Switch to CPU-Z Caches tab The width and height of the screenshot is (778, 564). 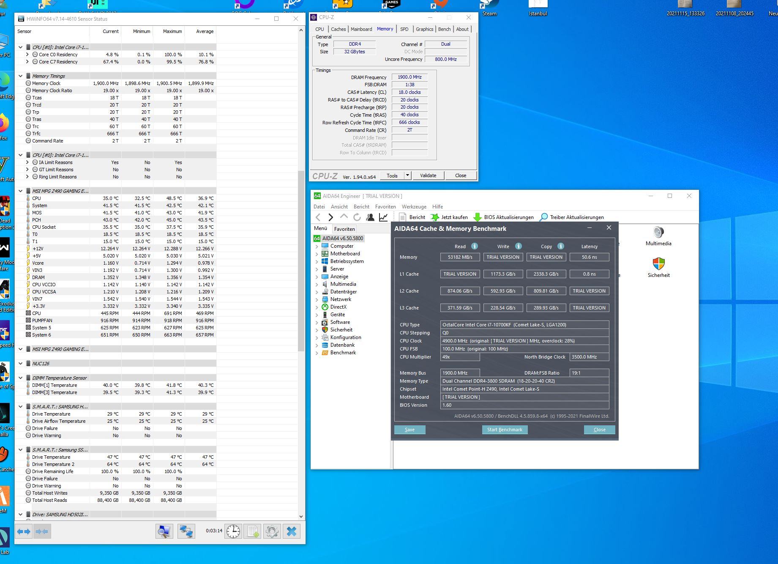[338, 29]
